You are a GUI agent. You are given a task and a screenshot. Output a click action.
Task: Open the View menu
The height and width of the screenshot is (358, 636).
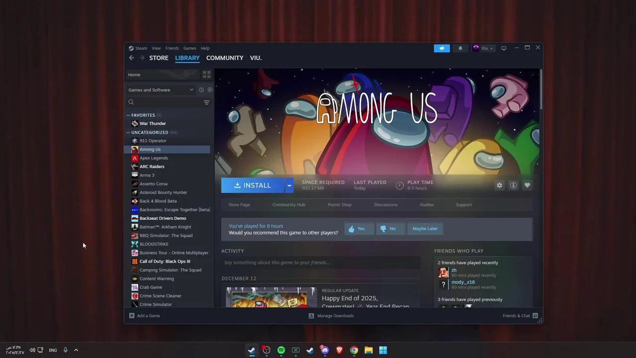156,48
